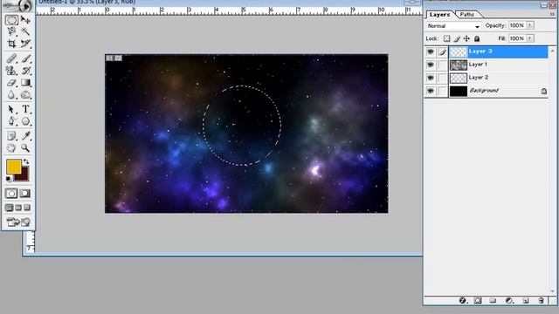This screenshot has height=314, width=559.
Task: Select Layer 1 in layers list
Action: [x=498, y=65]
